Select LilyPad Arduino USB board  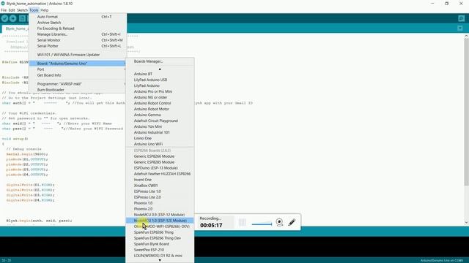(x=160, y=80)
